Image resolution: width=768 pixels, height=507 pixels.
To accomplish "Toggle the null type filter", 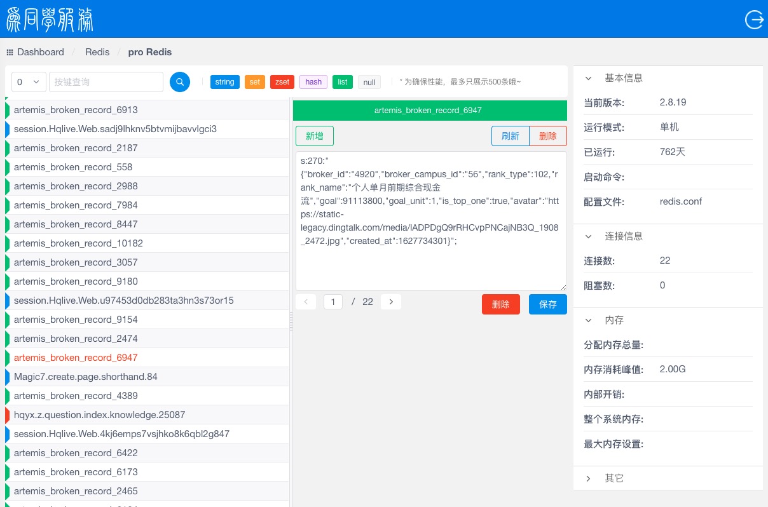I will coord(369,82).
